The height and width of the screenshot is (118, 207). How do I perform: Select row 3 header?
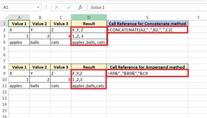tap(4, 36)
